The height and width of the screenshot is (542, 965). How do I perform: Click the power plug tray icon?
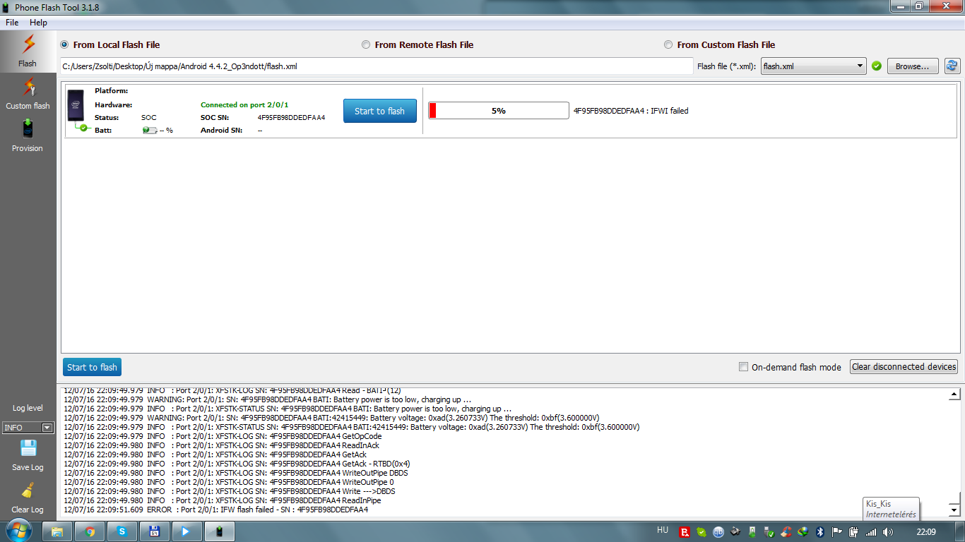[x=854, y=531]
